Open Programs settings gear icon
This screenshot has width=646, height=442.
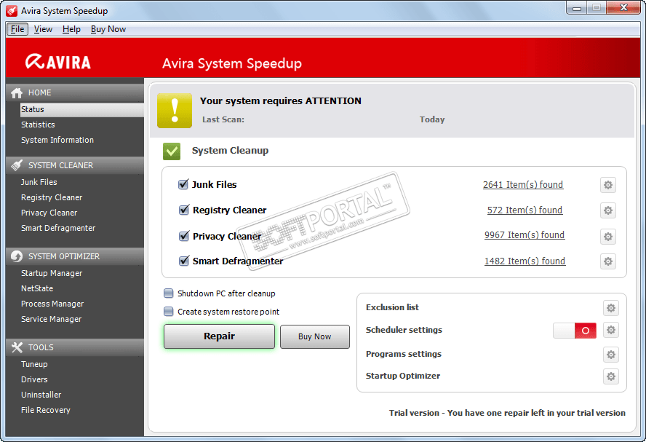(x=611, y=355)
